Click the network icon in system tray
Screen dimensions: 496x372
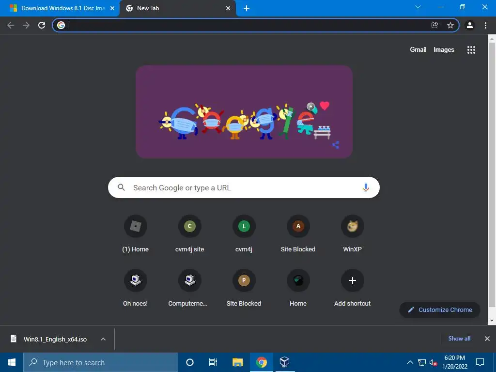click(x=422, y=362)
